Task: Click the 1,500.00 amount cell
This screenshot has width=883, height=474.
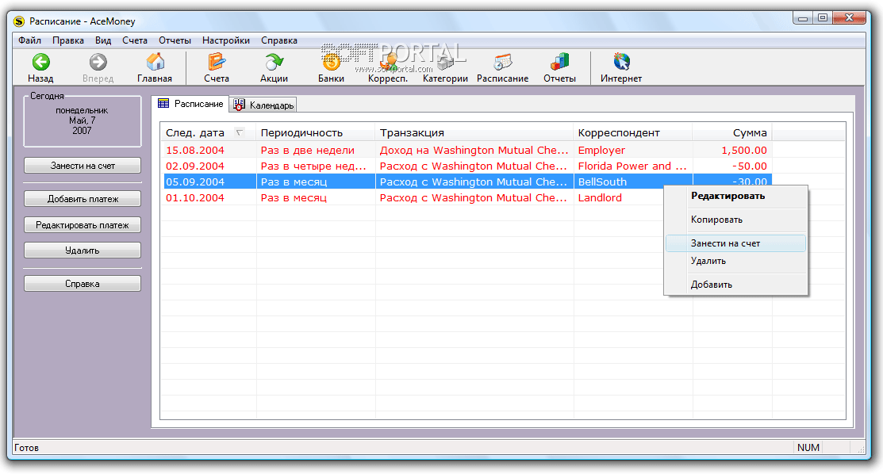Action: coord(732,151)
